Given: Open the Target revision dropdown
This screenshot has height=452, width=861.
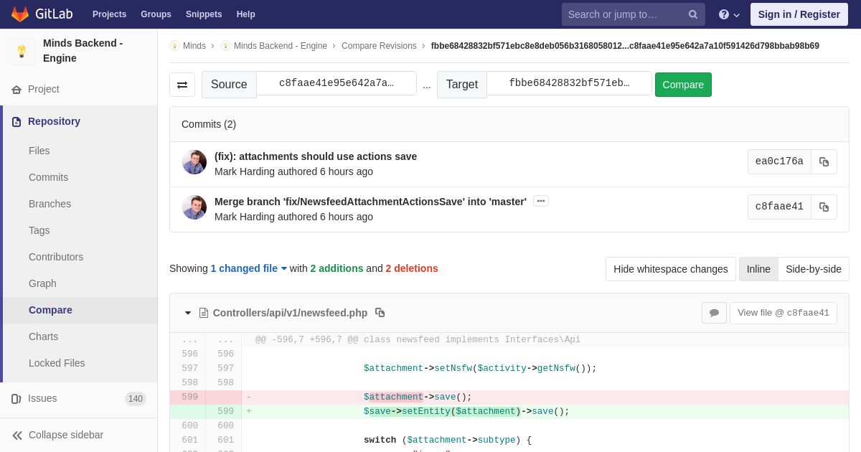Looking at the screenshot, I should pyautogui.click(x=569, y=83).
